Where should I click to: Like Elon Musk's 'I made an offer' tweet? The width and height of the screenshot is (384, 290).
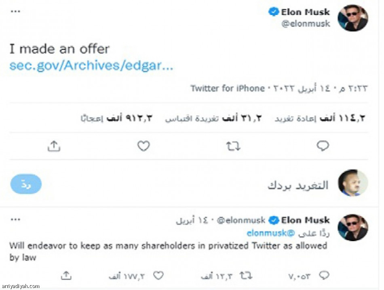[x=143, y=146]
